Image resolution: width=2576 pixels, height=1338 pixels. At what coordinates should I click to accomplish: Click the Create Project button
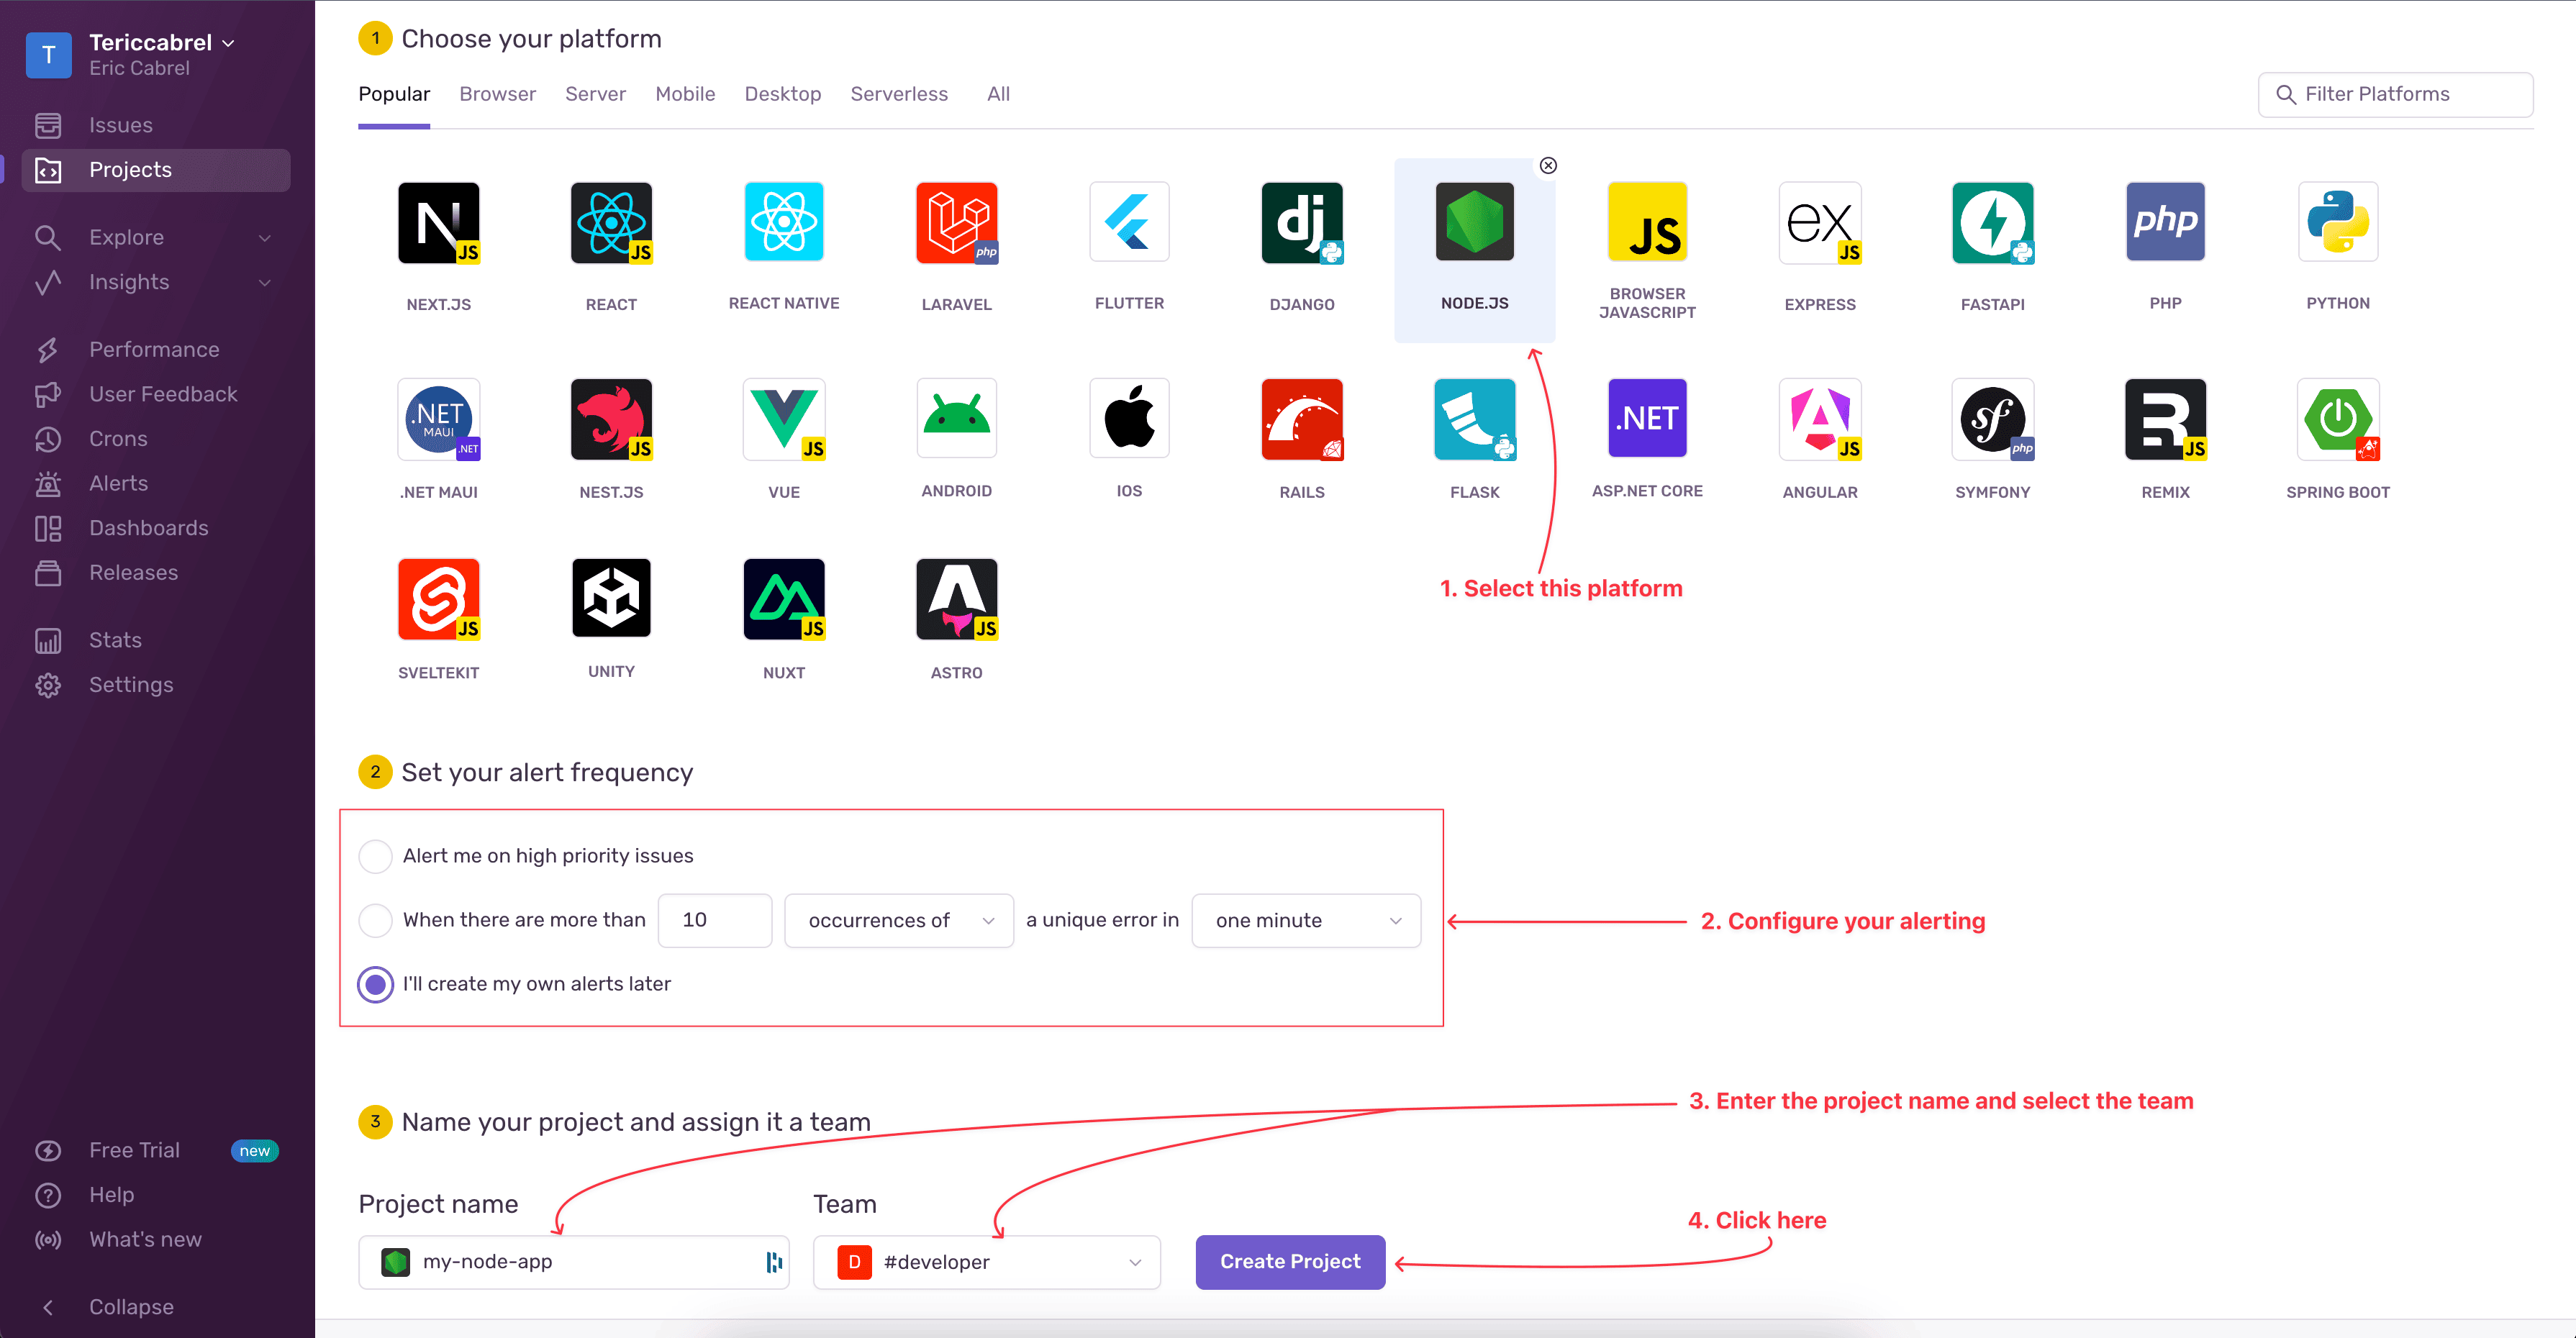pos(1289,1262)
